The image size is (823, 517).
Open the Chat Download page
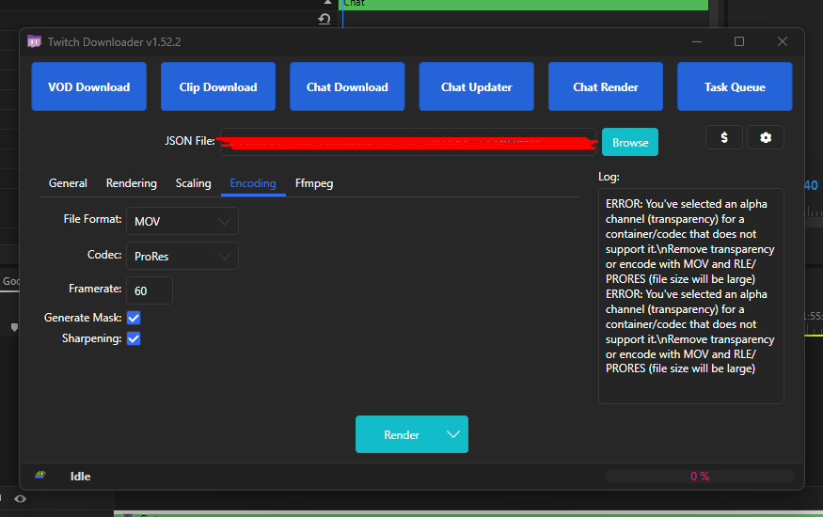[x=347, y=86]
